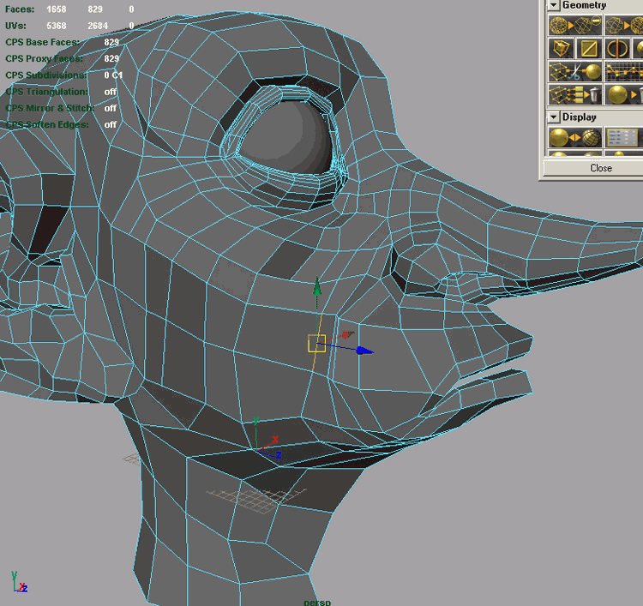Select the yellow center manipulator square
Image resolution: width=643 pixels, height=606 pixels.
[x=316, y=344]
